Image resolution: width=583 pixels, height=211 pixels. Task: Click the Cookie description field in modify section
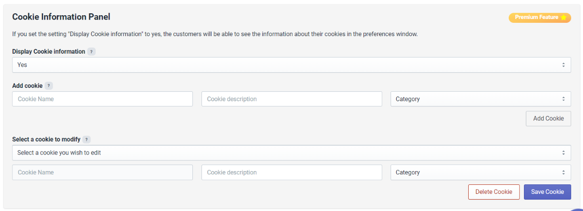point(291,173)
